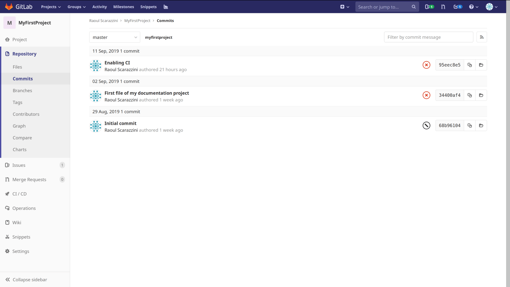Navigate to MyFirstProject via breadcrumb

pyautogui.click(x=137, y=20)
